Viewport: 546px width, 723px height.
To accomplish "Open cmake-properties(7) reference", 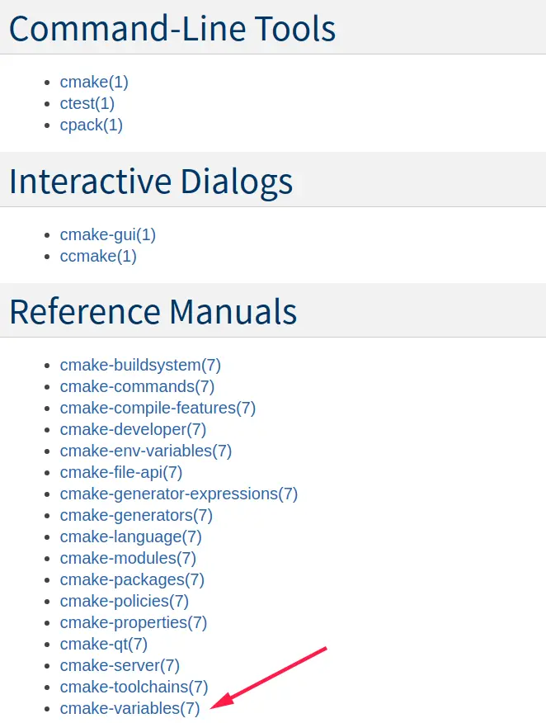I will tap(134, 622).
